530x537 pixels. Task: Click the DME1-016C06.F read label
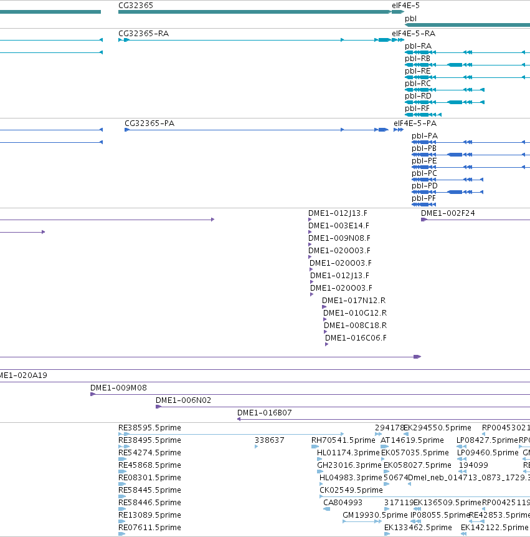(356, 337)
